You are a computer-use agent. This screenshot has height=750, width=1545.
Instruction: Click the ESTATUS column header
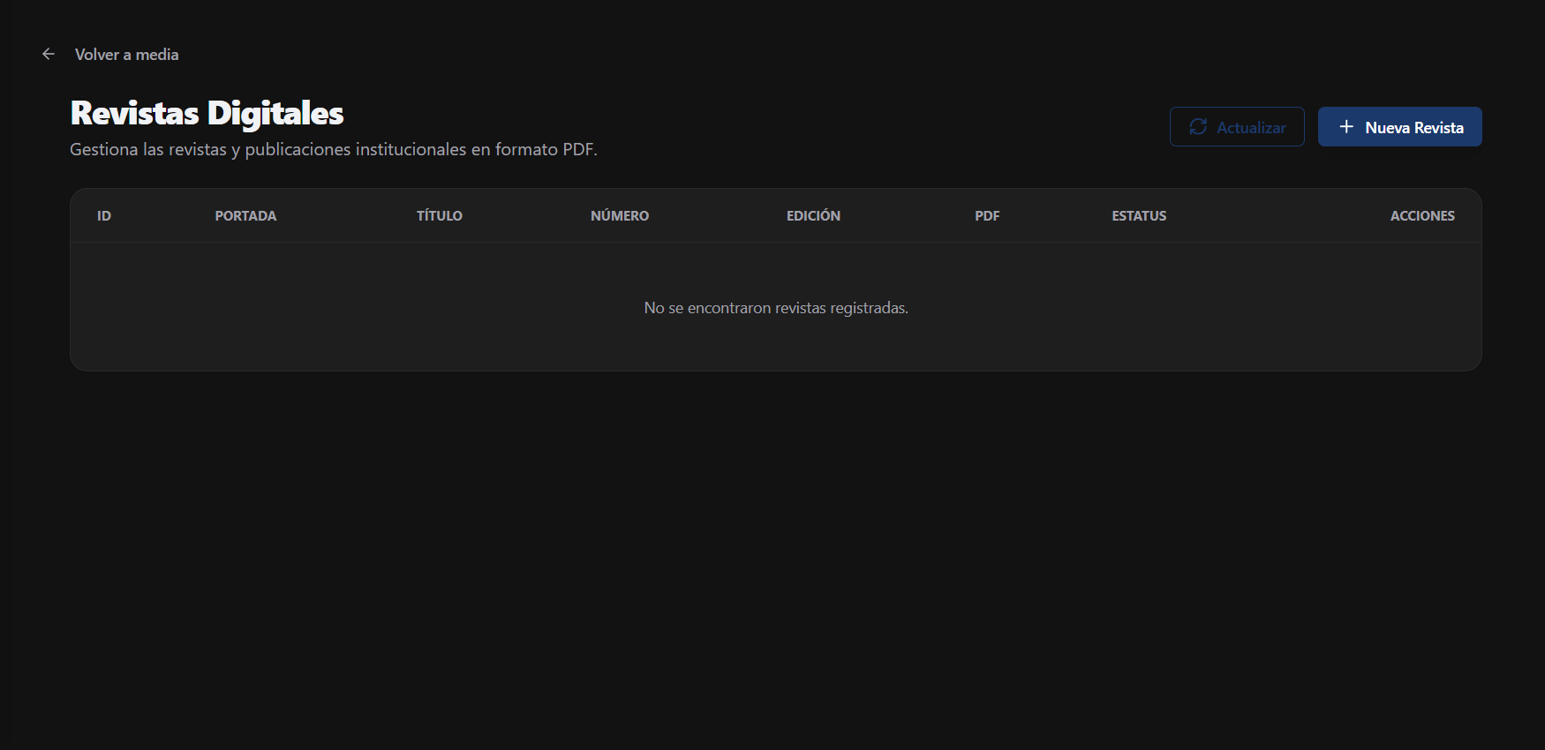(1139, 216)
